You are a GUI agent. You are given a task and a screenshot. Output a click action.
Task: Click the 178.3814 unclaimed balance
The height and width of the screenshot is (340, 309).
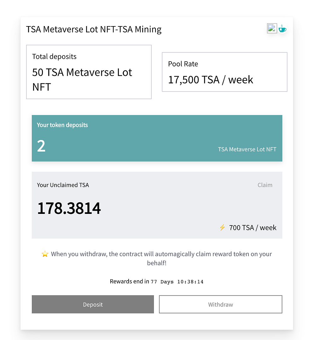point(69,208)
